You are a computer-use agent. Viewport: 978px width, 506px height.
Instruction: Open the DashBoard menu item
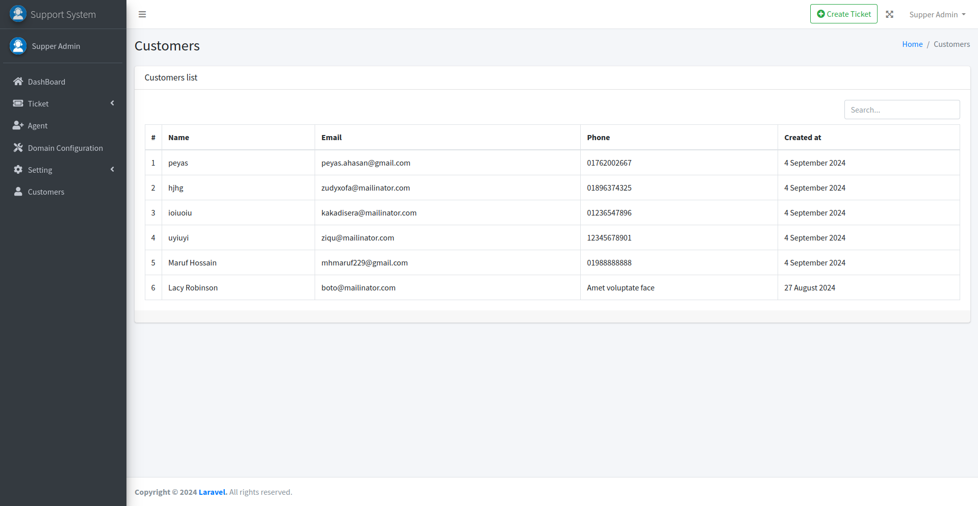pyautogui.click(x=46, y=82)
